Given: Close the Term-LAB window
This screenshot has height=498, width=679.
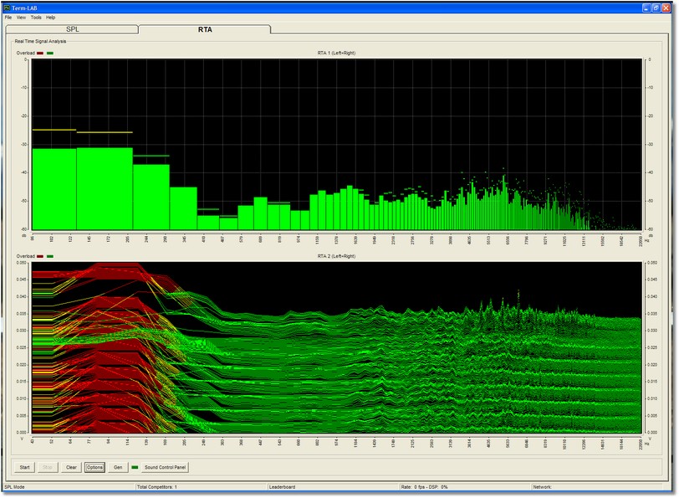Looking at the screenshot, I should tap(666, 8).
